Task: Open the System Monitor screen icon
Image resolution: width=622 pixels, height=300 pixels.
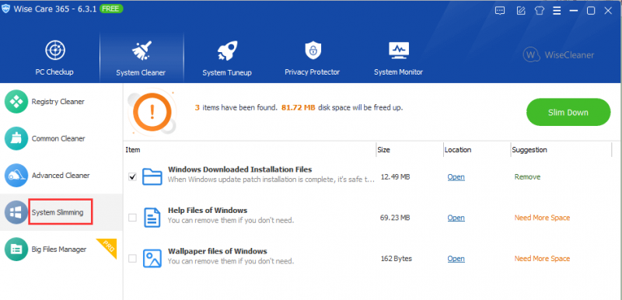Action: [x=398, y=51]
